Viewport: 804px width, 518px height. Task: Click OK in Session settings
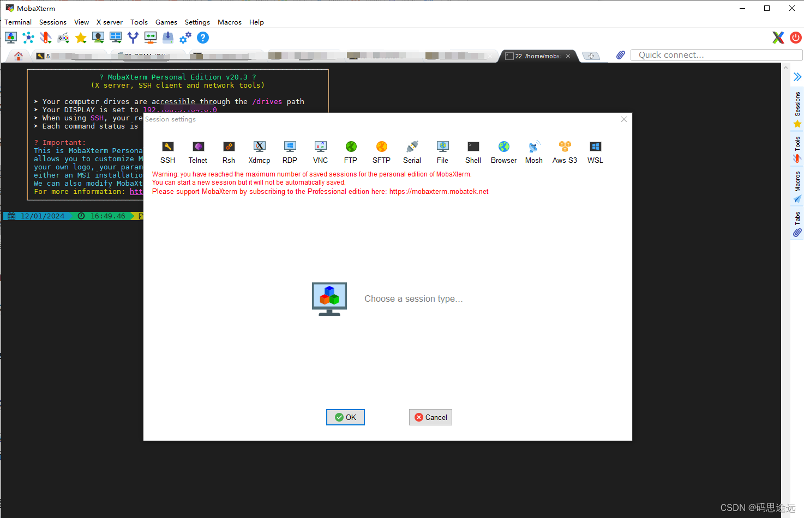point(345,417)
